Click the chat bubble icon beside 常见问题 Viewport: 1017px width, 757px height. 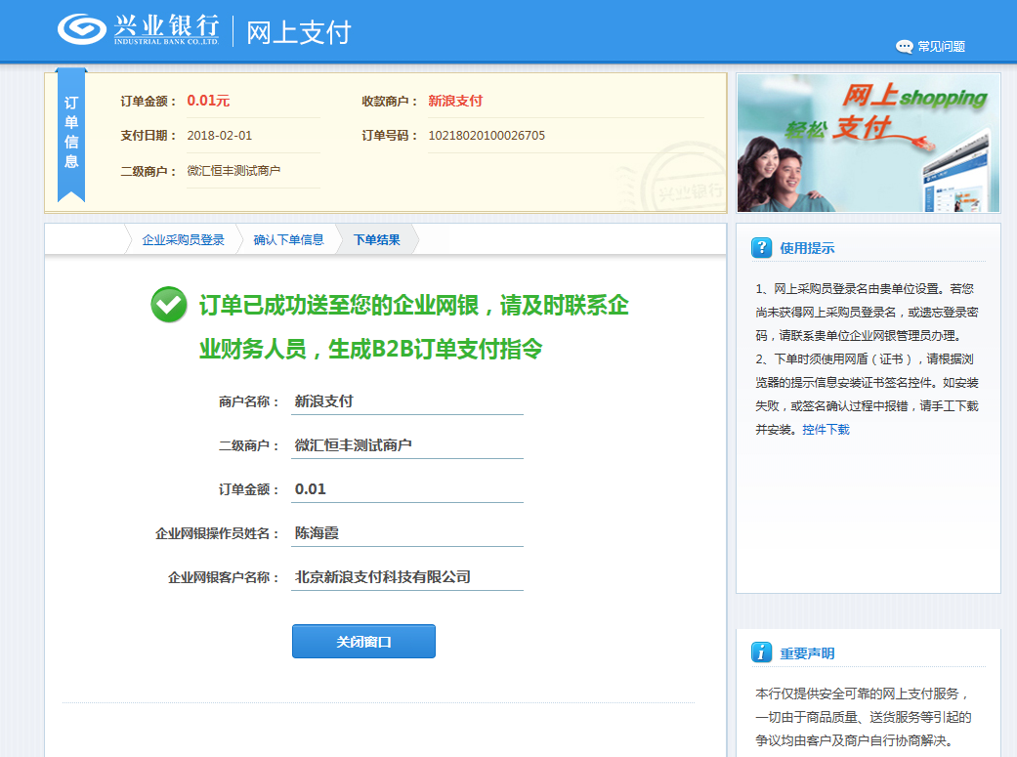coord(904,47)
